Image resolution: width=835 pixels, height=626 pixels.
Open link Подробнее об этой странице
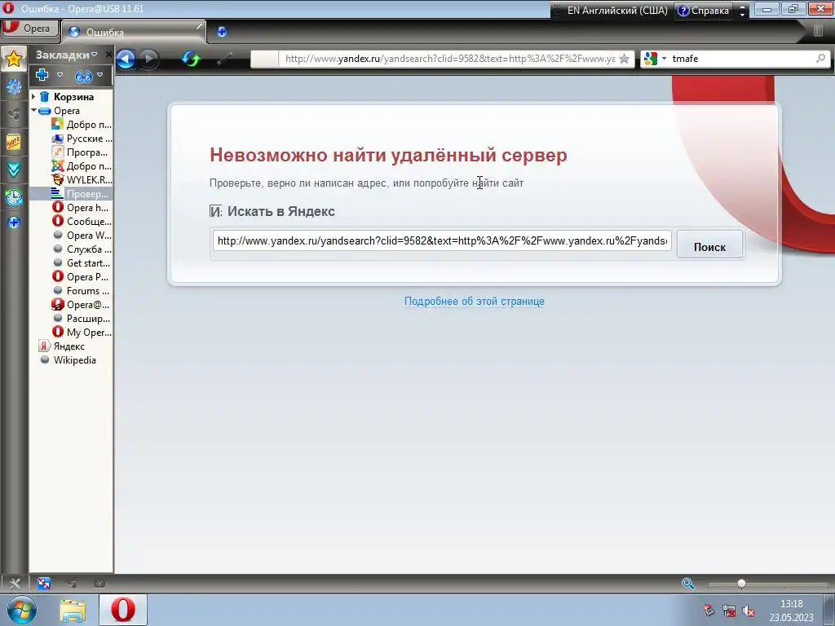pyautogui.click(x=474, y=302)
